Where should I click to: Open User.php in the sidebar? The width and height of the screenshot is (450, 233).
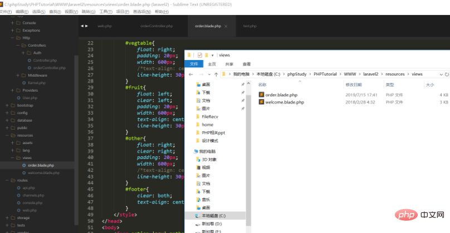pos(30,98)
